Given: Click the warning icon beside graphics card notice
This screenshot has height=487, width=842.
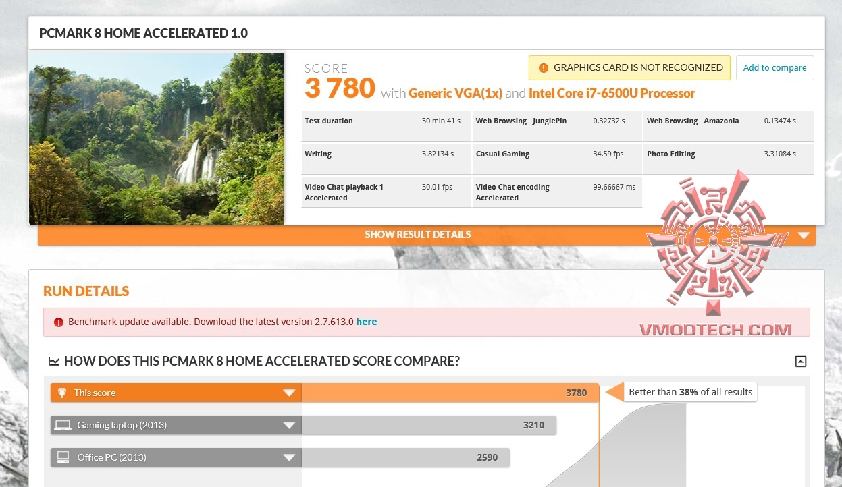Looking at the screenshot, I should (x=543, y=68).
